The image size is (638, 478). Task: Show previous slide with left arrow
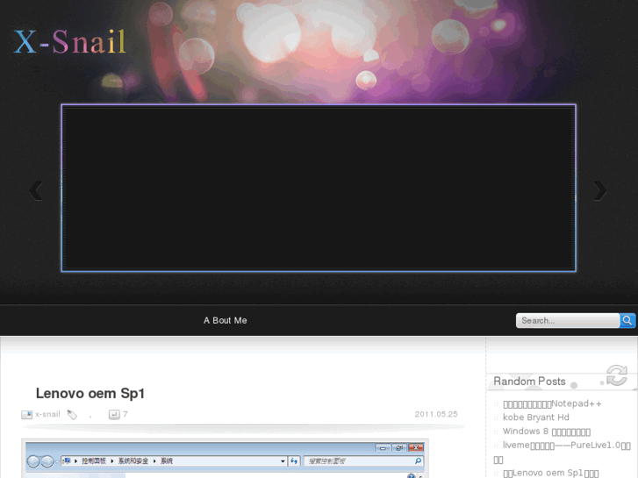point(36,190)
